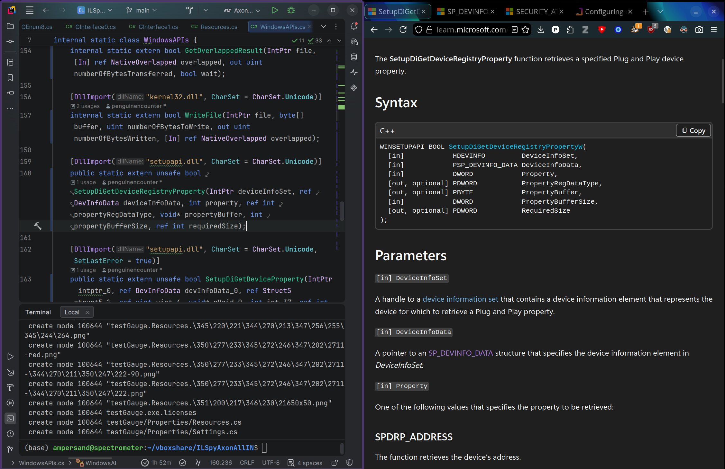Switch to the SP_DEVINFO browser tab
Screen dimensions: 725x469
click(x=466, y=12)
